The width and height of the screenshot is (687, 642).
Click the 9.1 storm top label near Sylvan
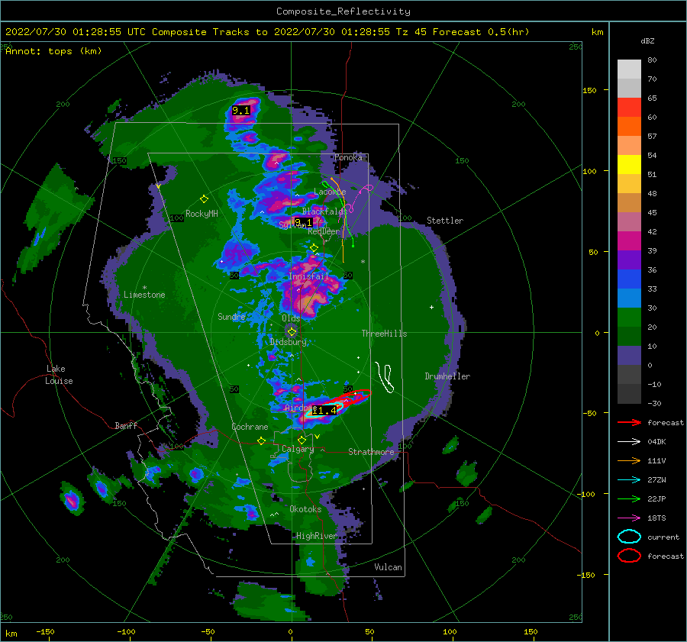click(303, 222)
